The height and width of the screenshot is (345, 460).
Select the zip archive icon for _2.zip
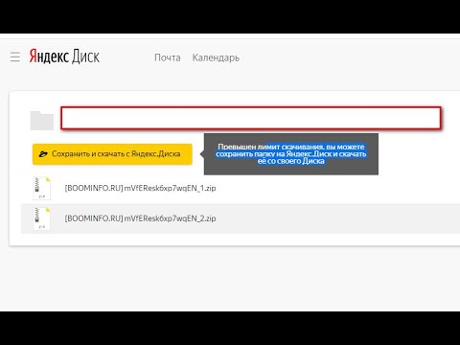41,218
